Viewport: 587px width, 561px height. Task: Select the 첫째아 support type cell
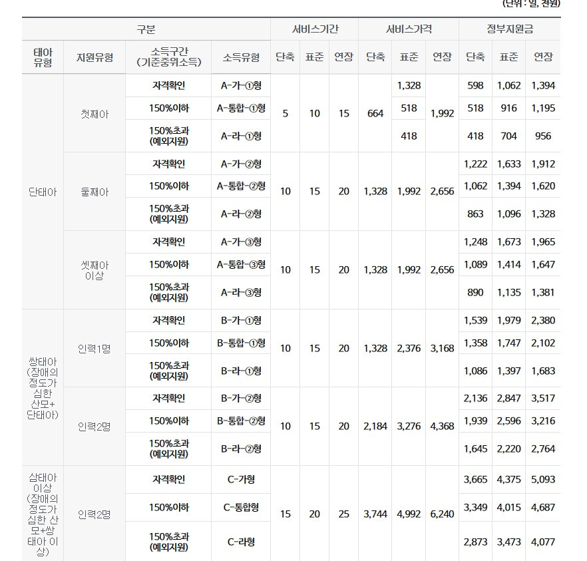click(x=95, y=114)
